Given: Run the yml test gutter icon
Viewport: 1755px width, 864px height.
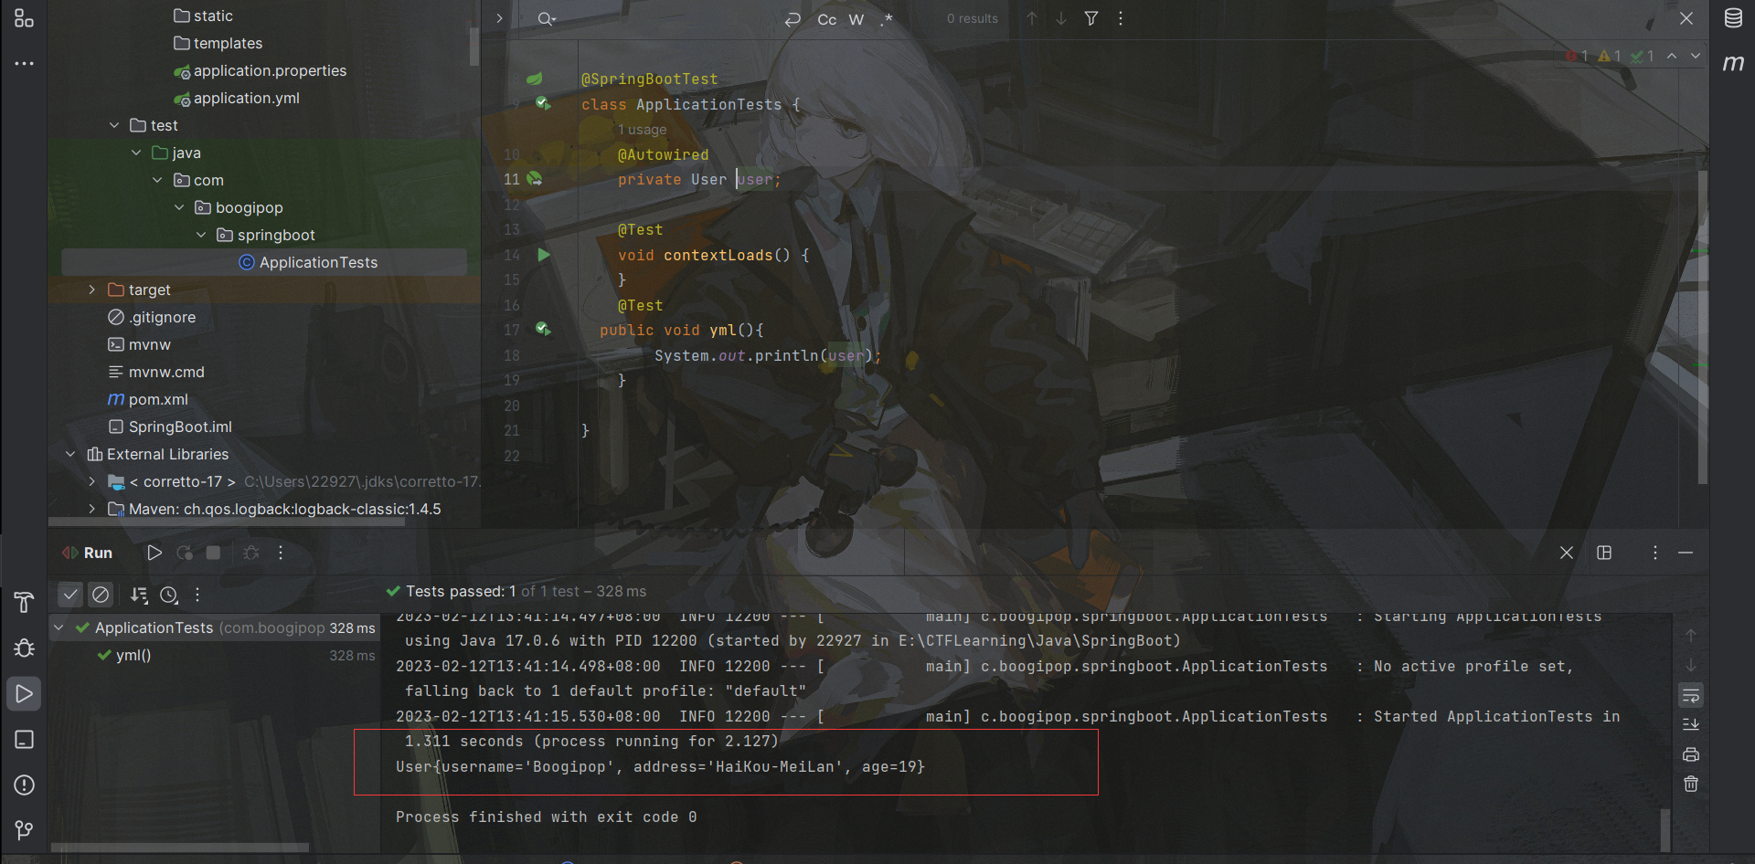Looking at the screenshot, I should [x=543, y=329].
